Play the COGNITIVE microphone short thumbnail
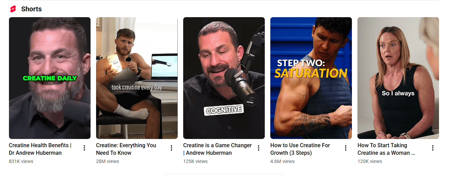Screen dimensions: 449x175 [224, 78]
